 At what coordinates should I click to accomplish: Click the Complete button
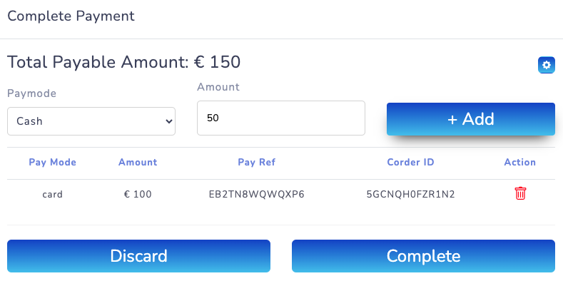[423, 256]
